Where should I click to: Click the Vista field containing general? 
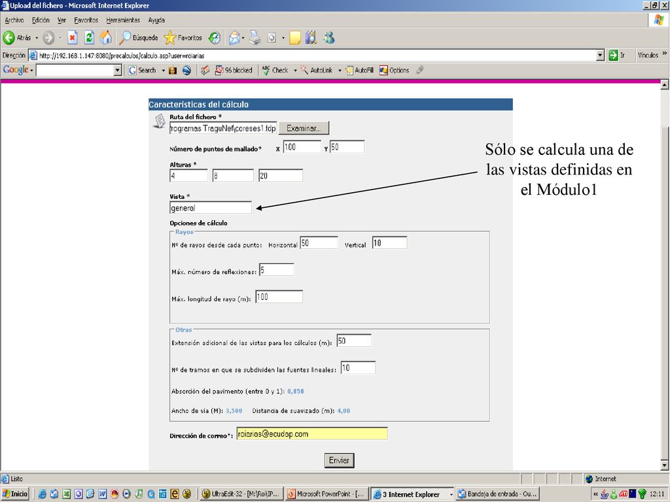click(x=211, y=208)
